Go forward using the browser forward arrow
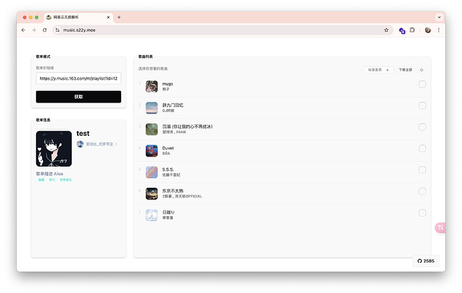 pyautogui.click(x=34, y=30)
